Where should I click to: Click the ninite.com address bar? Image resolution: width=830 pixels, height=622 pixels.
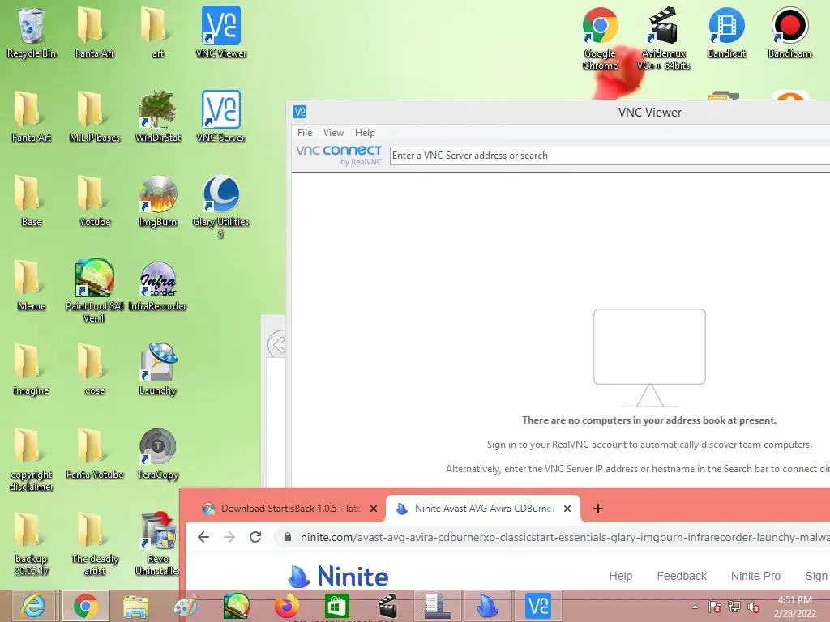click(x=553, y=538)
